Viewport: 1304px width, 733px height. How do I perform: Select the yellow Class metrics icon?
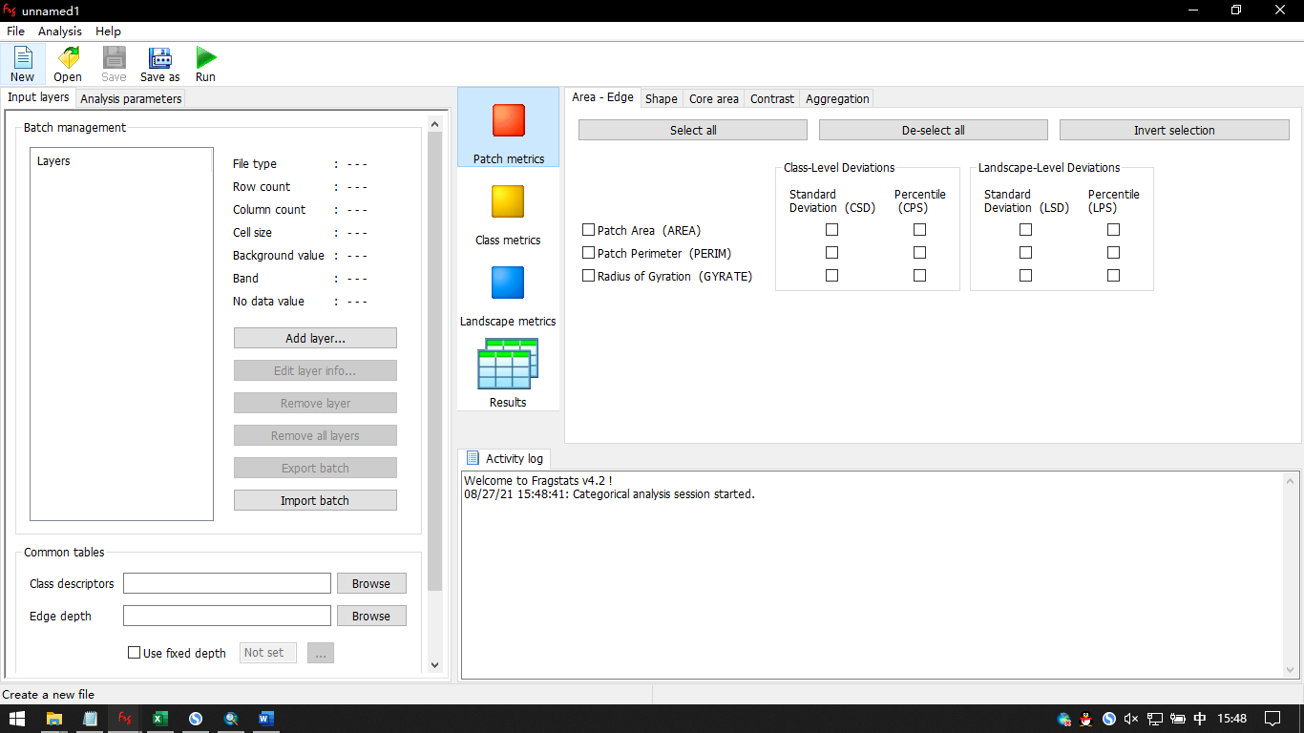point(508,201)
